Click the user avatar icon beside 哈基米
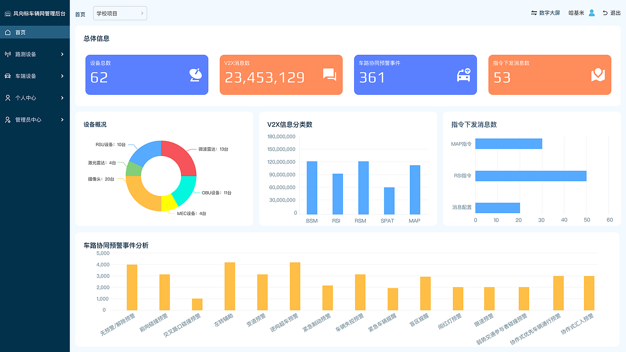 click(592, 13)
